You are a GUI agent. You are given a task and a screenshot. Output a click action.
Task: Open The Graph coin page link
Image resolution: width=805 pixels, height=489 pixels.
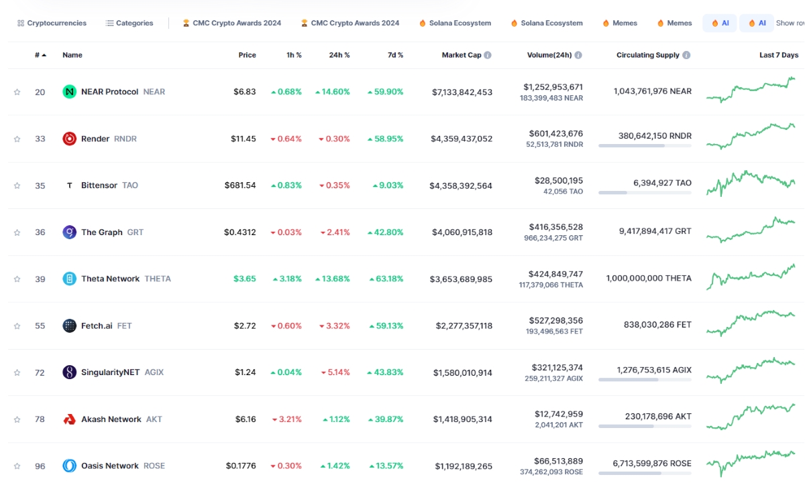click(x=102, y=232)
